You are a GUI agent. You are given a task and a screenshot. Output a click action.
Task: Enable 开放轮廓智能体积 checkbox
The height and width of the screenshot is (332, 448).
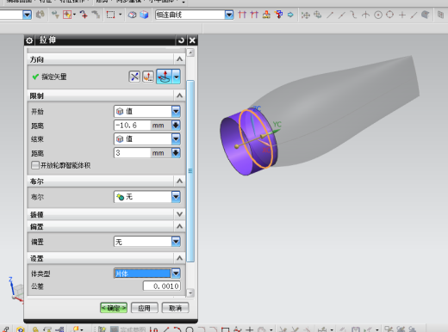[x=35, y=165]
